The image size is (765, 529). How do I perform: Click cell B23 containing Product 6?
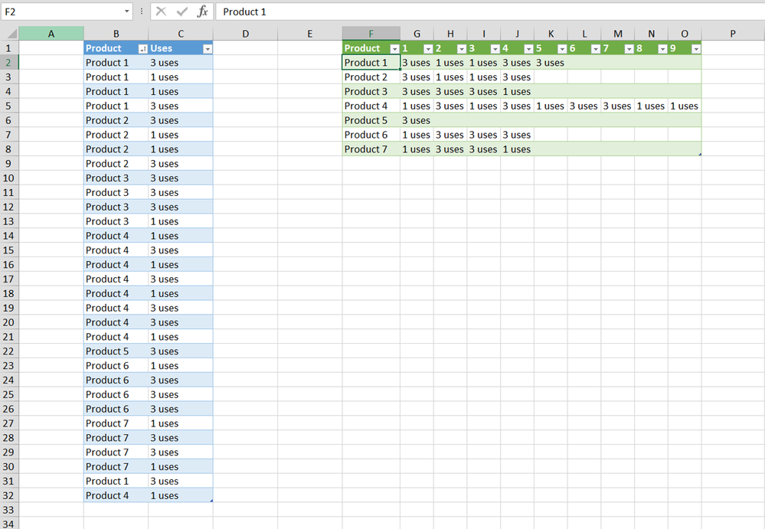116,366
